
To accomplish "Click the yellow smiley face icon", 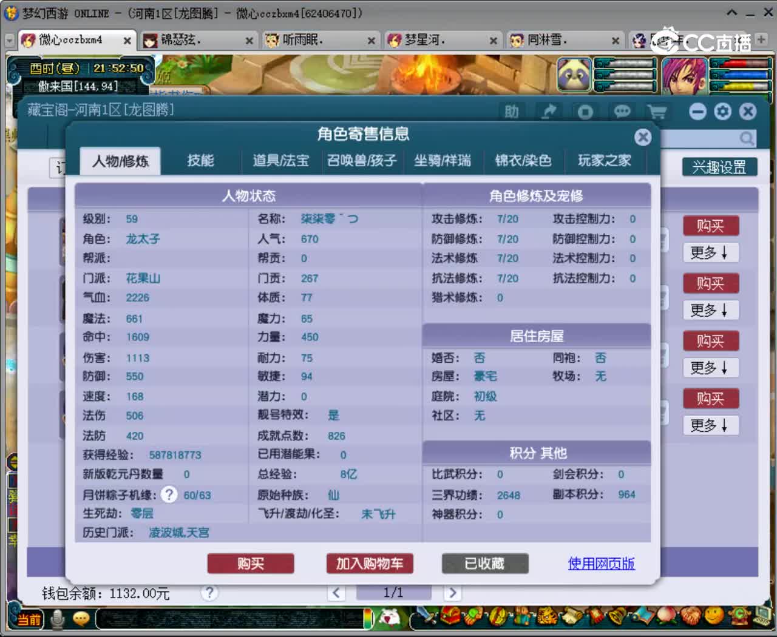I will (714, 616).
